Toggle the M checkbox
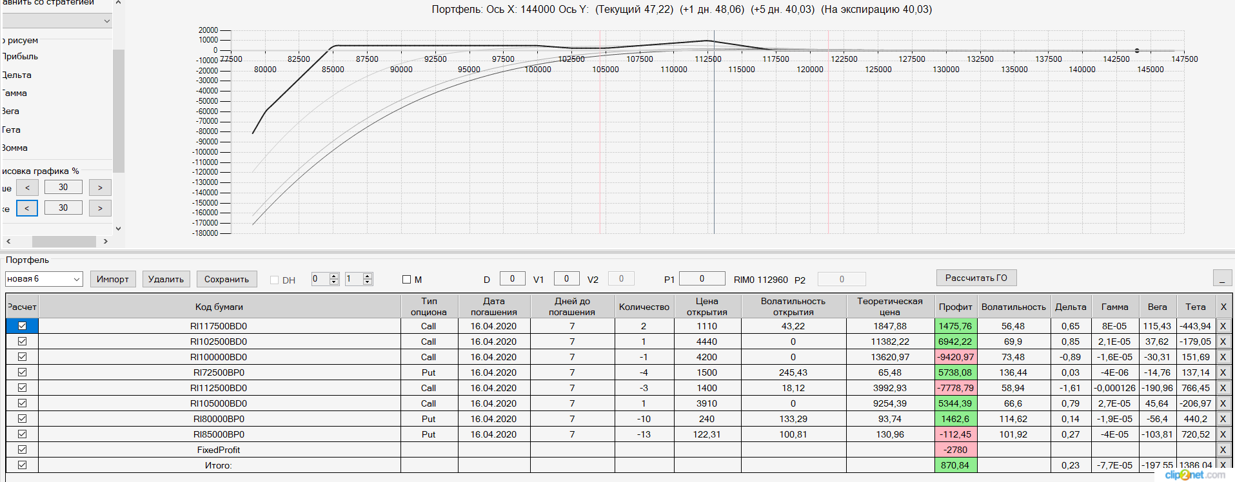Screen dimensions: 1235x482 (x=406, y=280)
